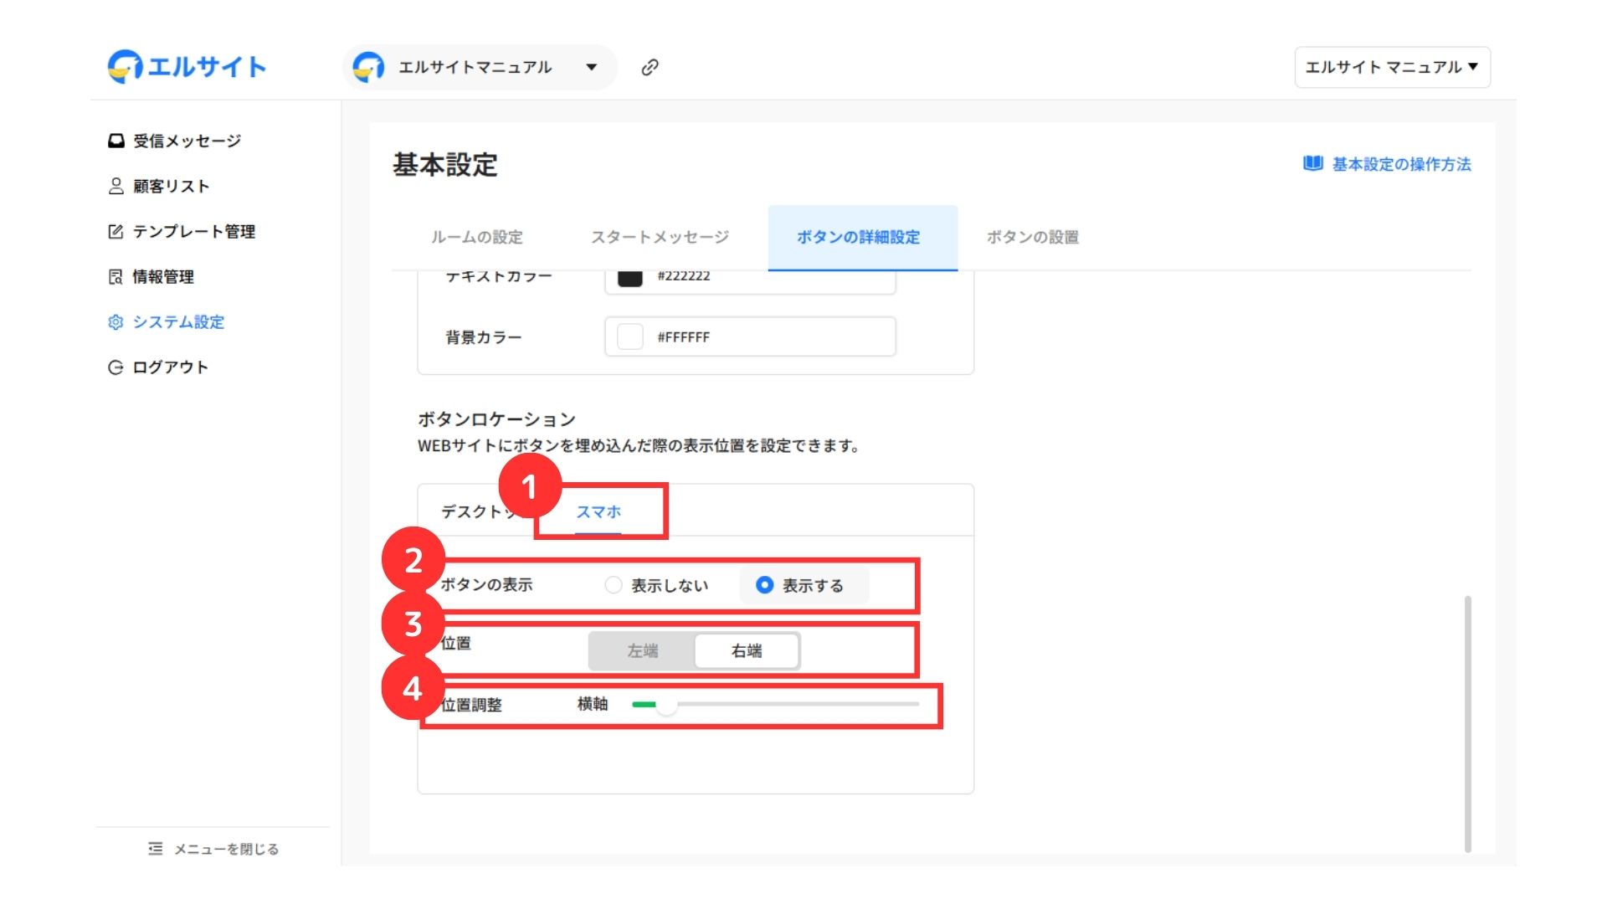
Task: Switch to the ルームの設定 tab
Action: (476, 237)
